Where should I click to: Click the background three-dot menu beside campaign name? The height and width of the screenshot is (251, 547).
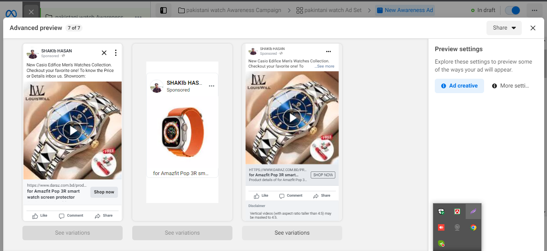138,18
